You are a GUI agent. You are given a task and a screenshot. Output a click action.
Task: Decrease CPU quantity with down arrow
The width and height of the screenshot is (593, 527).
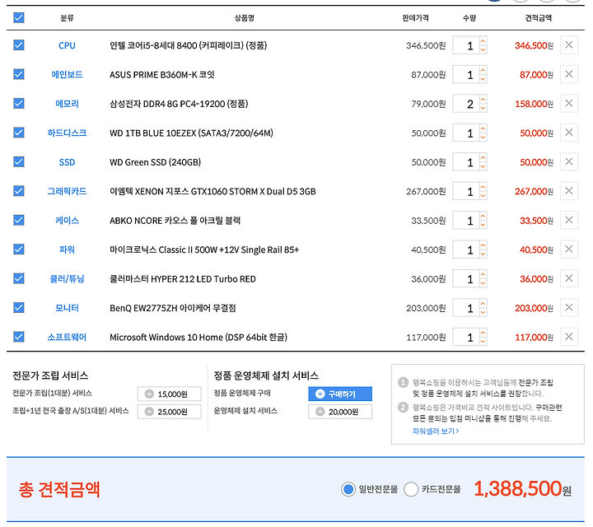(x=483, y=49)
